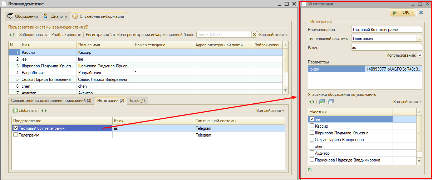
Task: Open external system type selection with the ellipsis button
Action: 419,38
